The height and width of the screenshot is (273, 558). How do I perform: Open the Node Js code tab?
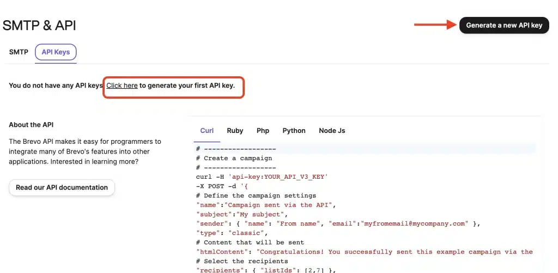tap(332, 131)
